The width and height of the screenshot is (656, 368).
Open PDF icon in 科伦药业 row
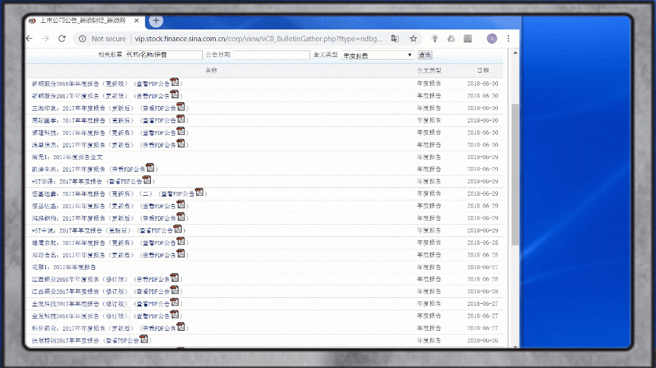pyautogui.click(x=181, y=326)
